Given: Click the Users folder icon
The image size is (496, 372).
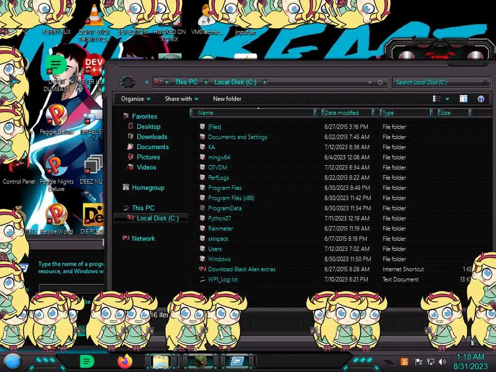Looking at the screenshot, I should pyautogui.click(x=202, y=248).
